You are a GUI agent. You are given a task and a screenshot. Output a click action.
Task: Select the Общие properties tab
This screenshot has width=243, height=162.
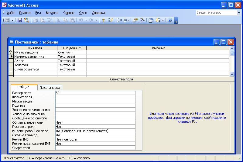24,87
